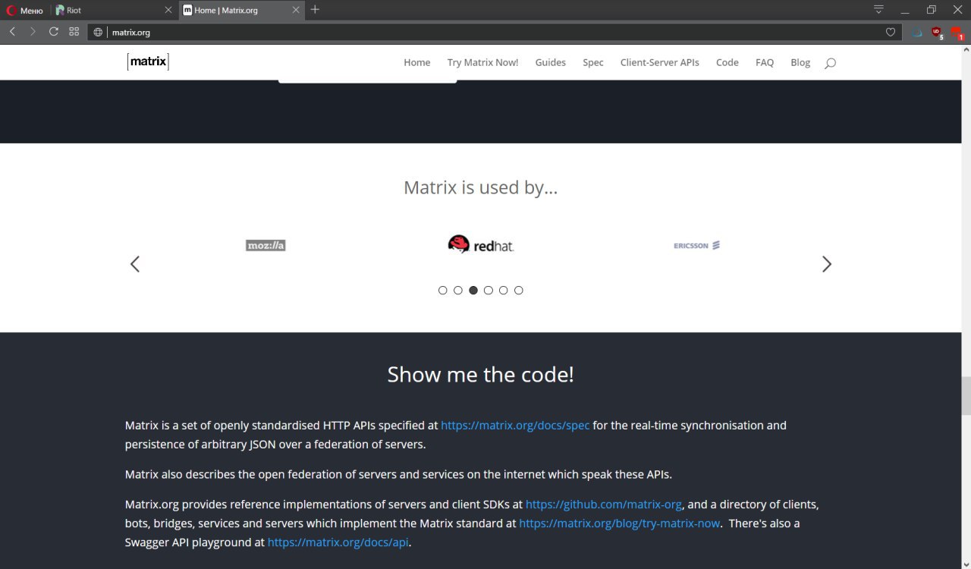Go back to the previous page

(12, 32)
